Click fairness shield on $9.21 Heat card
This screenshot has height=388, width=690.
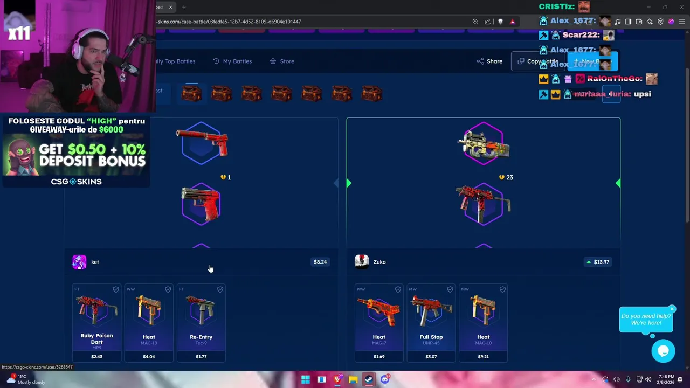coord(502,289)
